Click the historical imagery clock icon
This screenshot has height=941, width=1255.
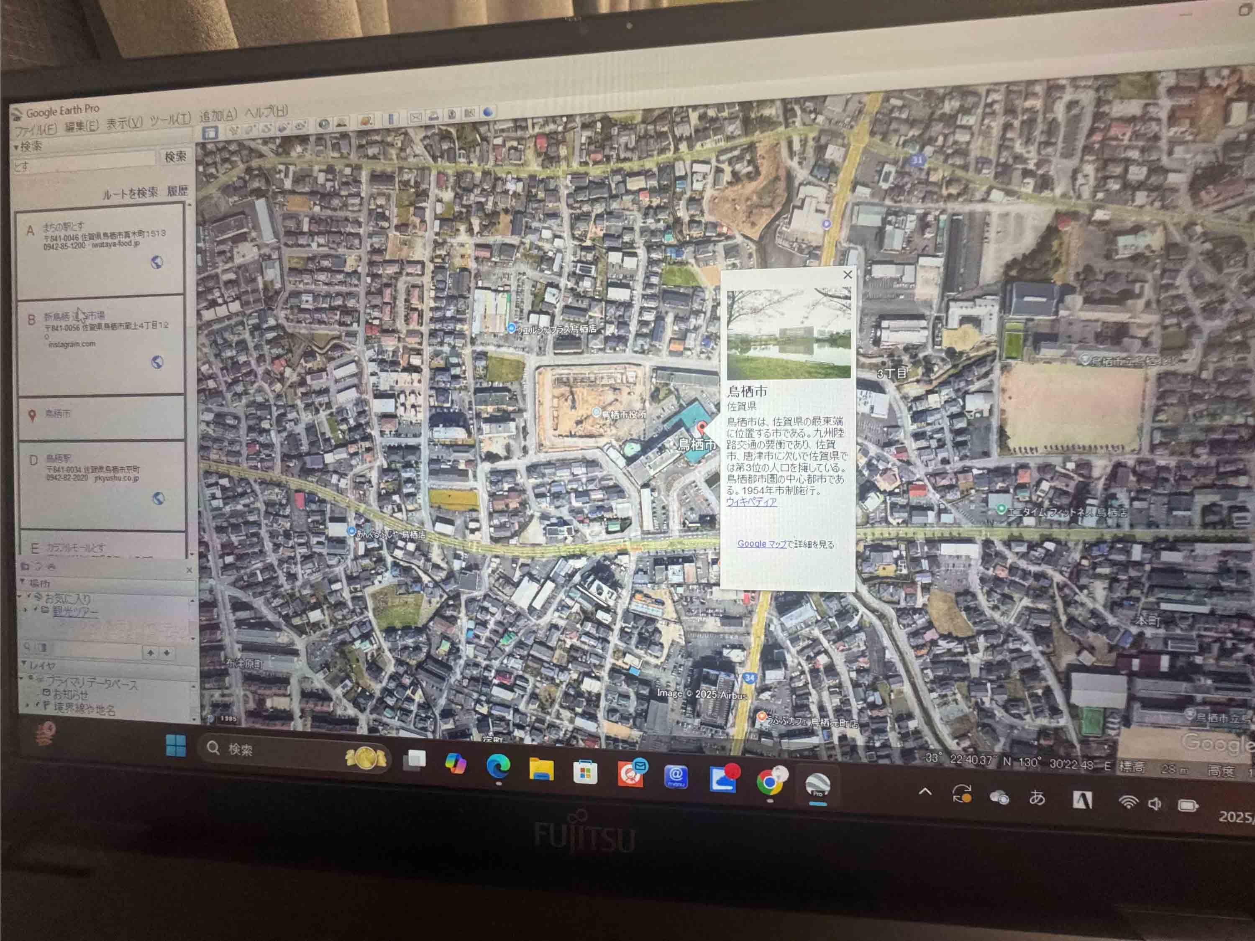point(324,124)
